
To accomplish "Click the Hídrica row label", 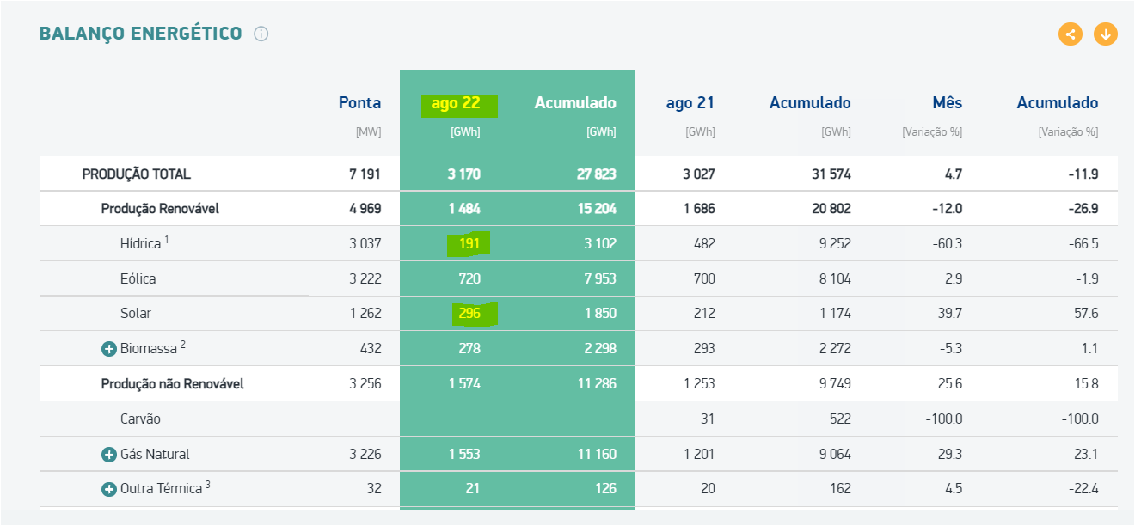I will 141,244.
